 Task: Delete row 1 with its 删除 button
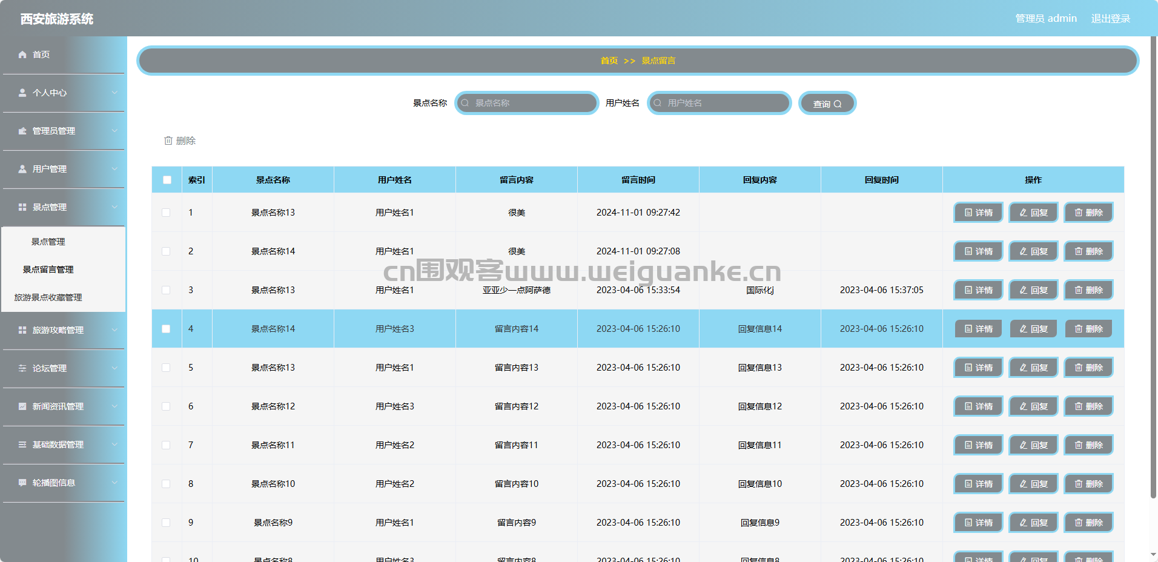point(1089,213)
